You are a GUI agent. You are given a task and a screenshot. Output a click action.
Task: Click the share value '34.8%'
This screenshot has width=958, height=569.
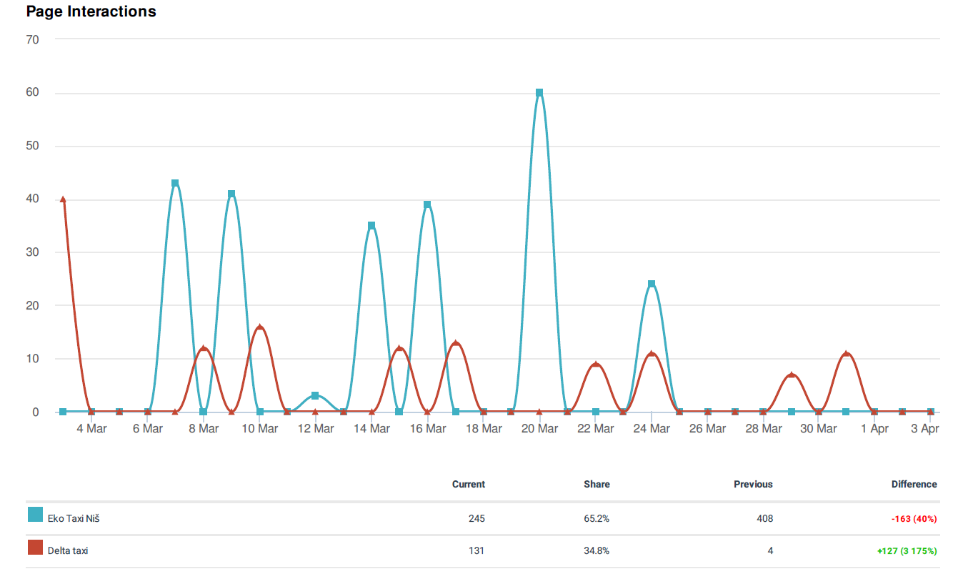click(x=597, y=550)
